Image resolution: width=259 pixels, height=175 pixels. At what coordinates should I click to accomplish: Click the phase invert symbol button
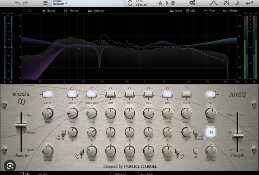pos(196,151)
